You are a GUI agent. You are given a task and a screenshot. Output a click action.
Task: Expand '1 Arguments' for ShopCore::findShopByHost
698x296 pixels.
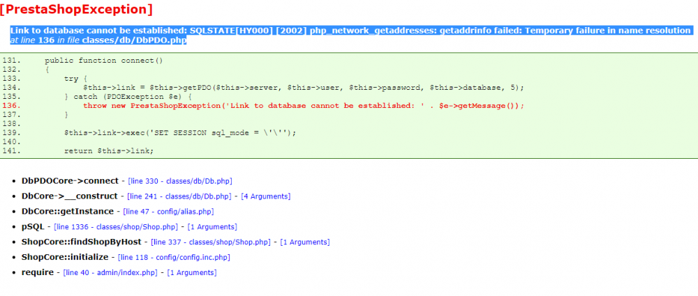point(305,242)
